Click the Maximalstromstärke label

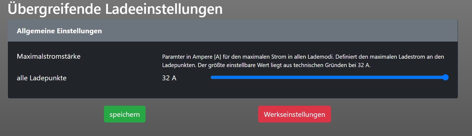(x=49, y=57)
